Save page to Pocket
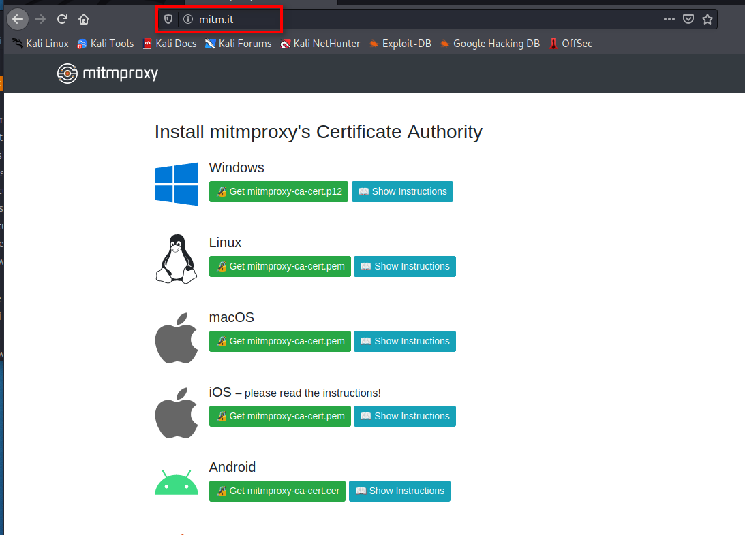The width and height of the screenshot is (745, 535). tap(688, 19)
